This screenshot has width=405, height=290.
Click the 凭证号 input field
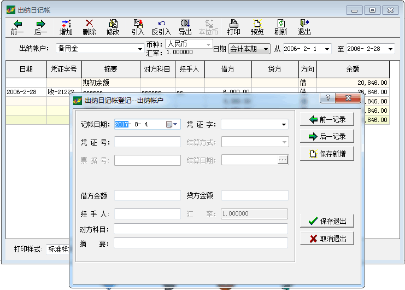[x=148, y=142]
